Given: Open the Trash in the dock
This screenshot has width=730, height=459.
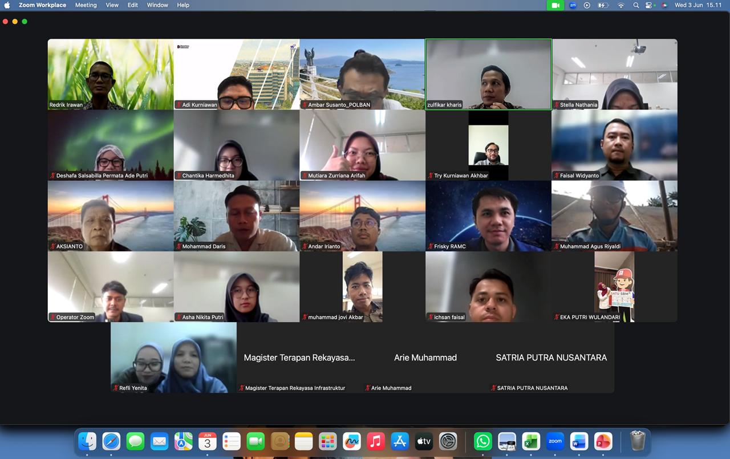Looking at the screenshot, I should pyautogui.click(x=638, y=441).
